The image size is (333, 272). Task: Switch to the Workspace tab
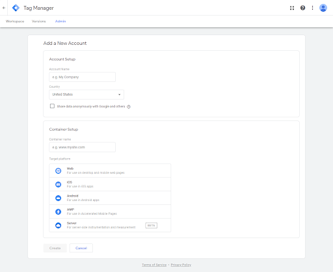click(15, 21)
